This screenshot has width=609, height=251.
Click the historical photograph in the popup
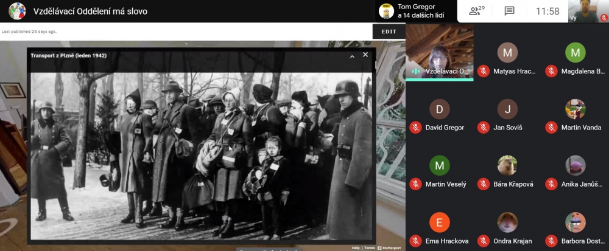201,156
